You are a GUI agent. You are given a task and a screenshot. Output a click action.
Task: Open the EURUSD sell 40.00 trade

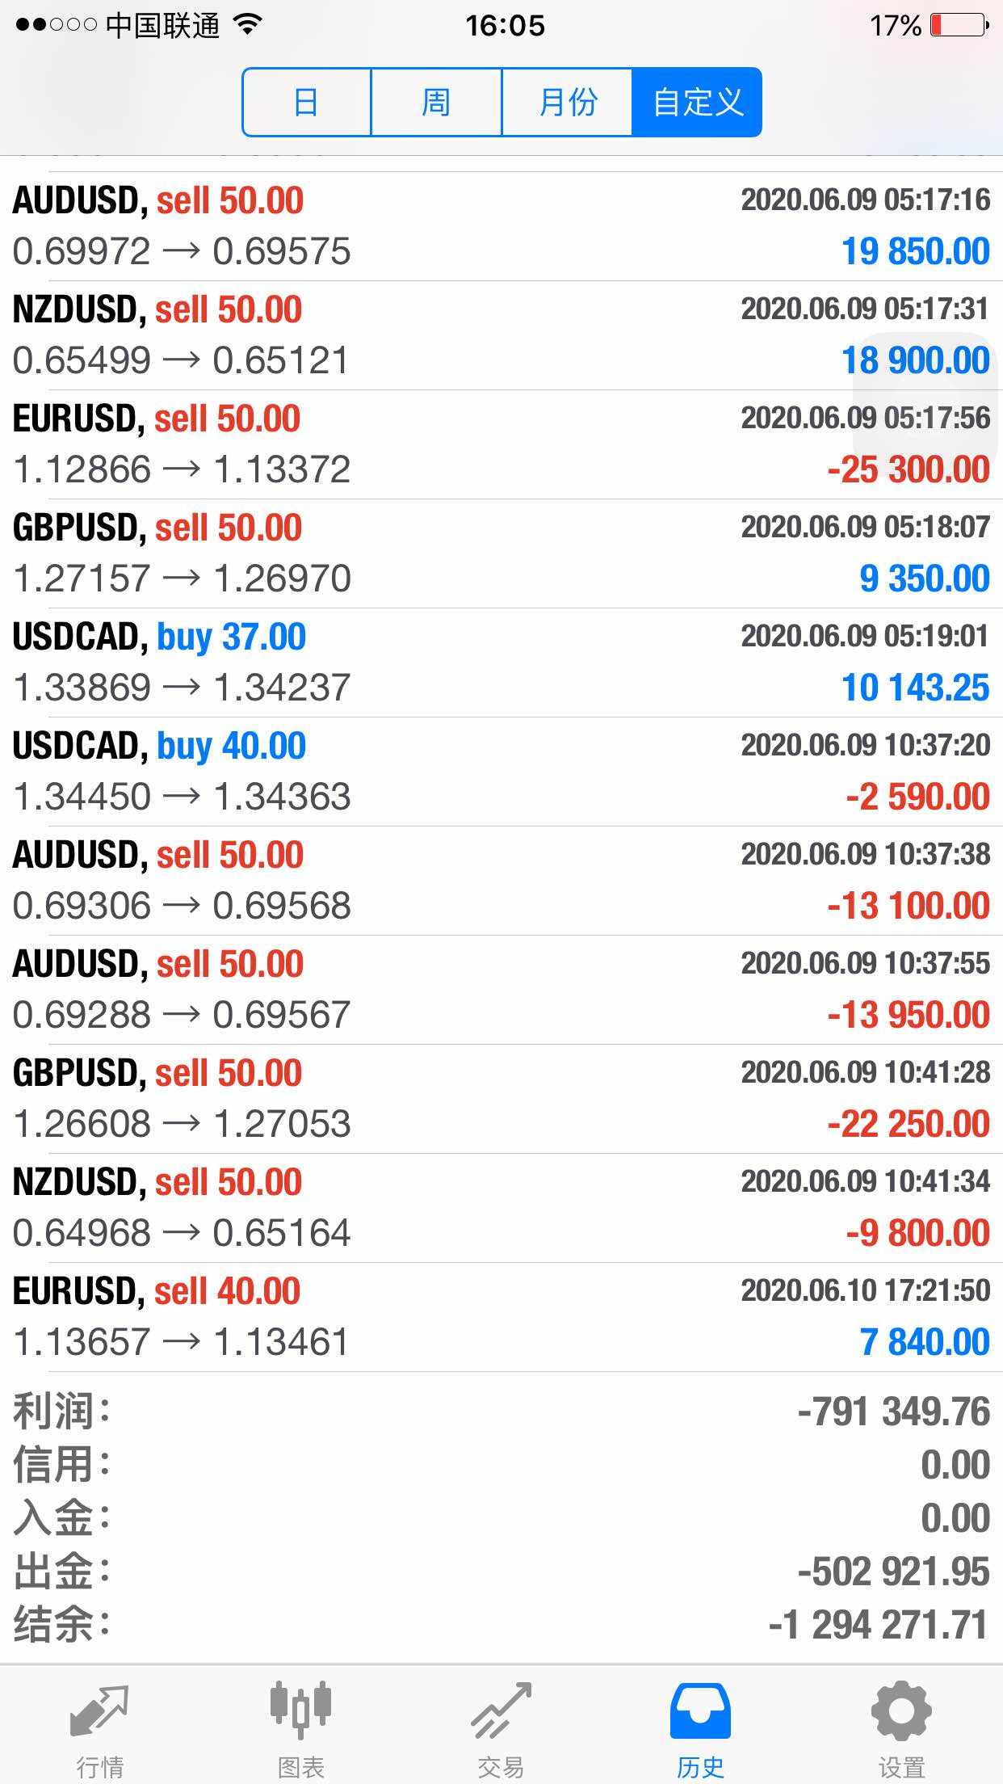click(501, 1317)
